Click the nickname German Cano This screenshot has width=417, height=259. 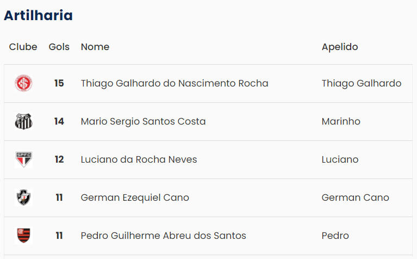pos(355,198)
